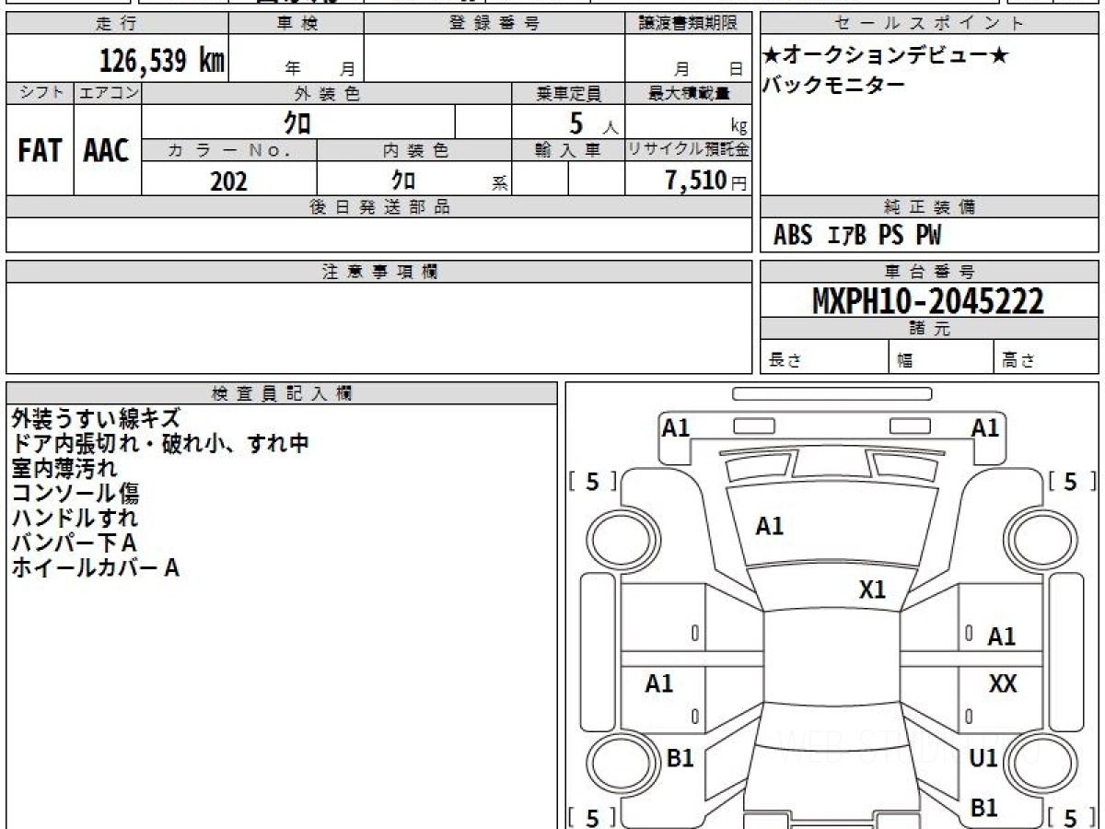Screen dimensions: 1105x829
Task: Click the 検査員記入欄 header bar
Action: 282,393
